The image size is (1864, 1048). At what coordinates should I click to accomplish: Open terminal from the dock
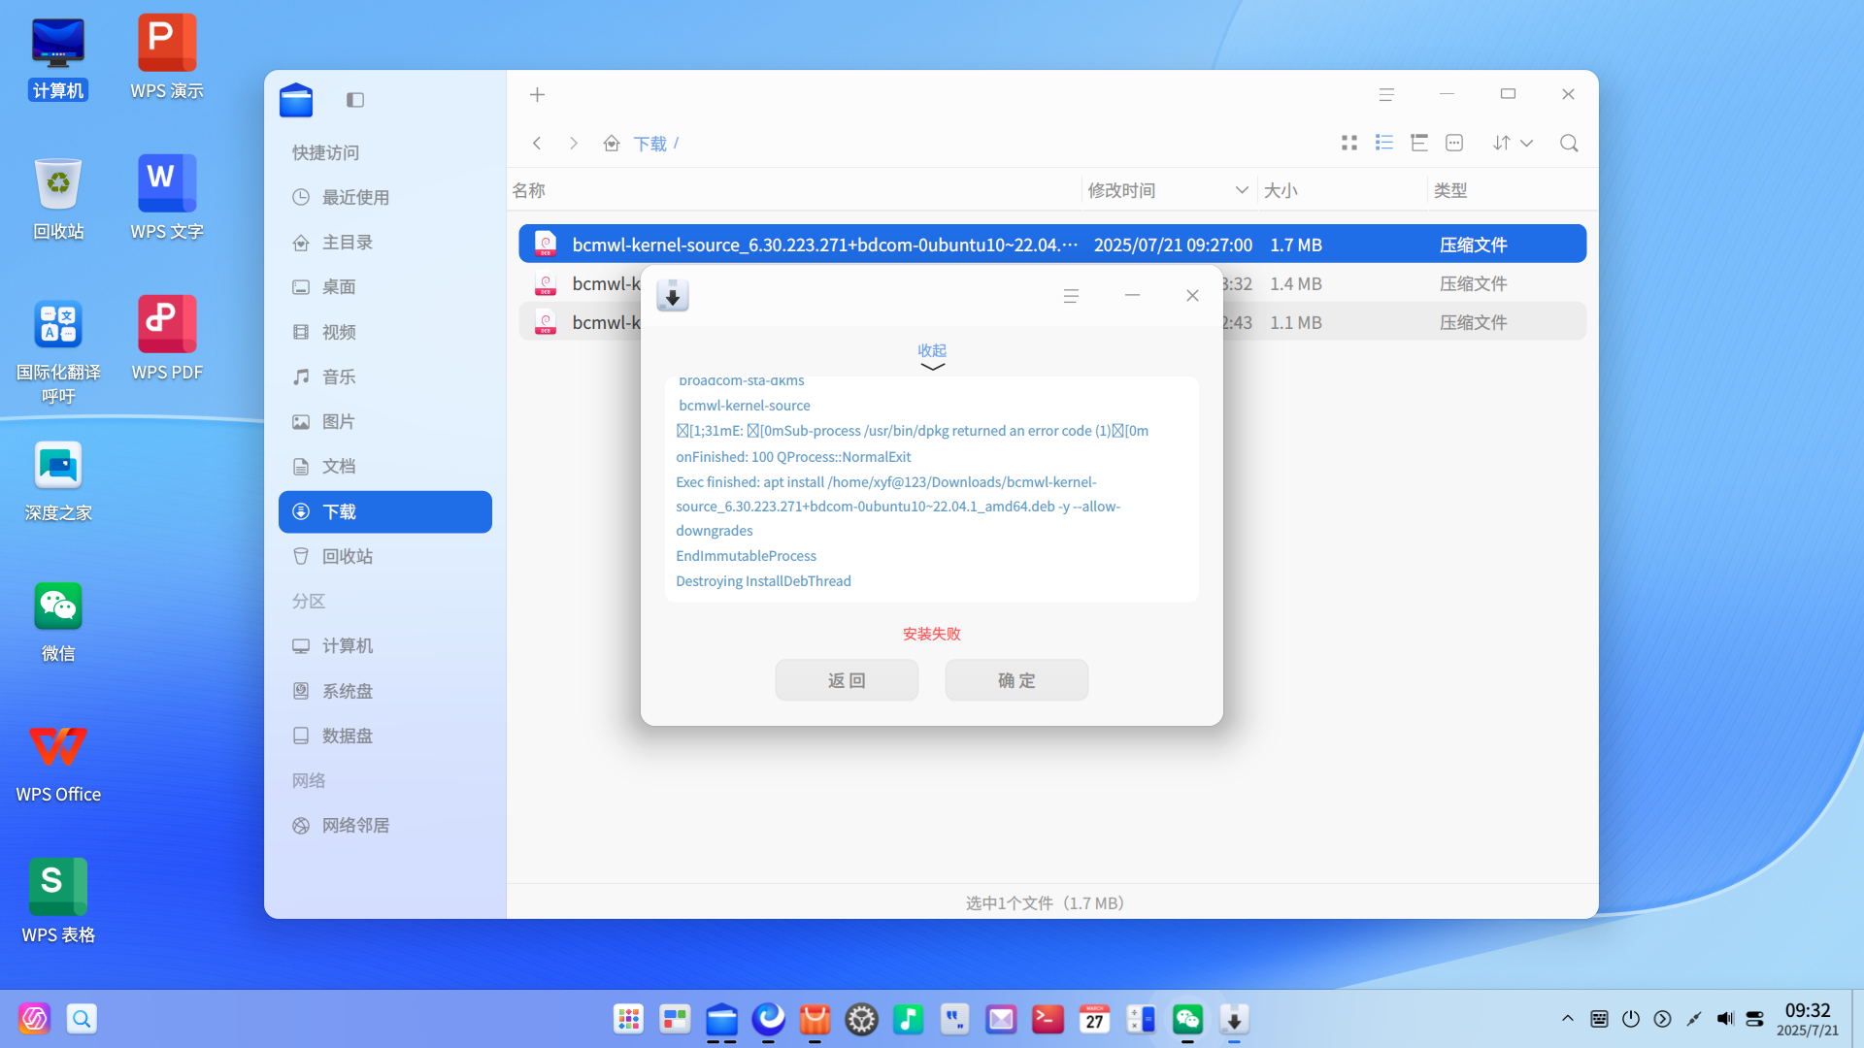(x=1048, y=1019)
